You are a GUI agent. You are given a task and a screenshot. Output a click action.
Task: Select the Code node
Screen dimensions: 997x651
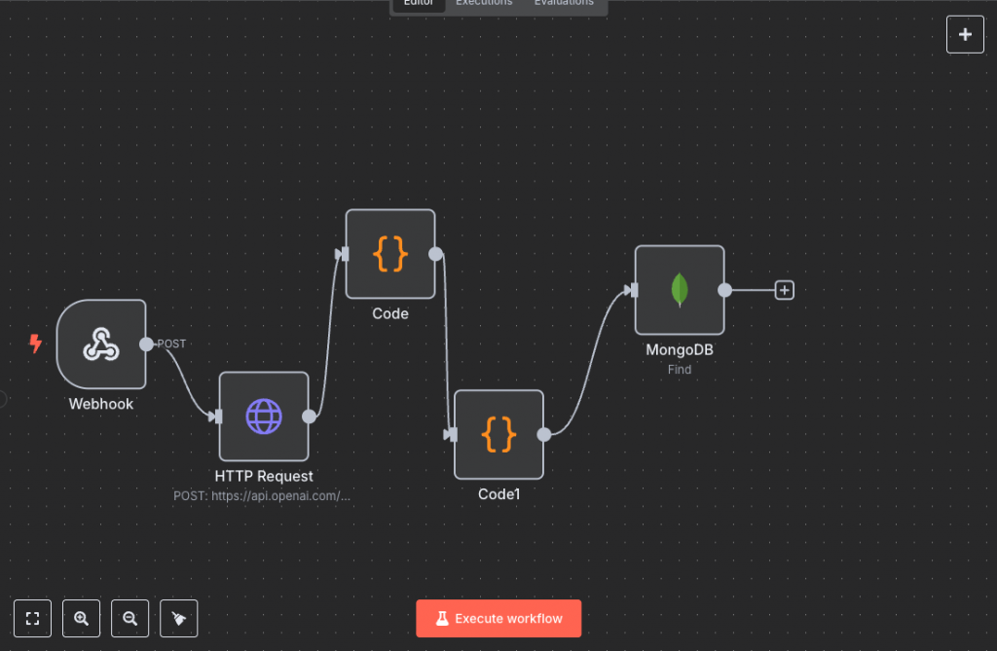point(389,254)
